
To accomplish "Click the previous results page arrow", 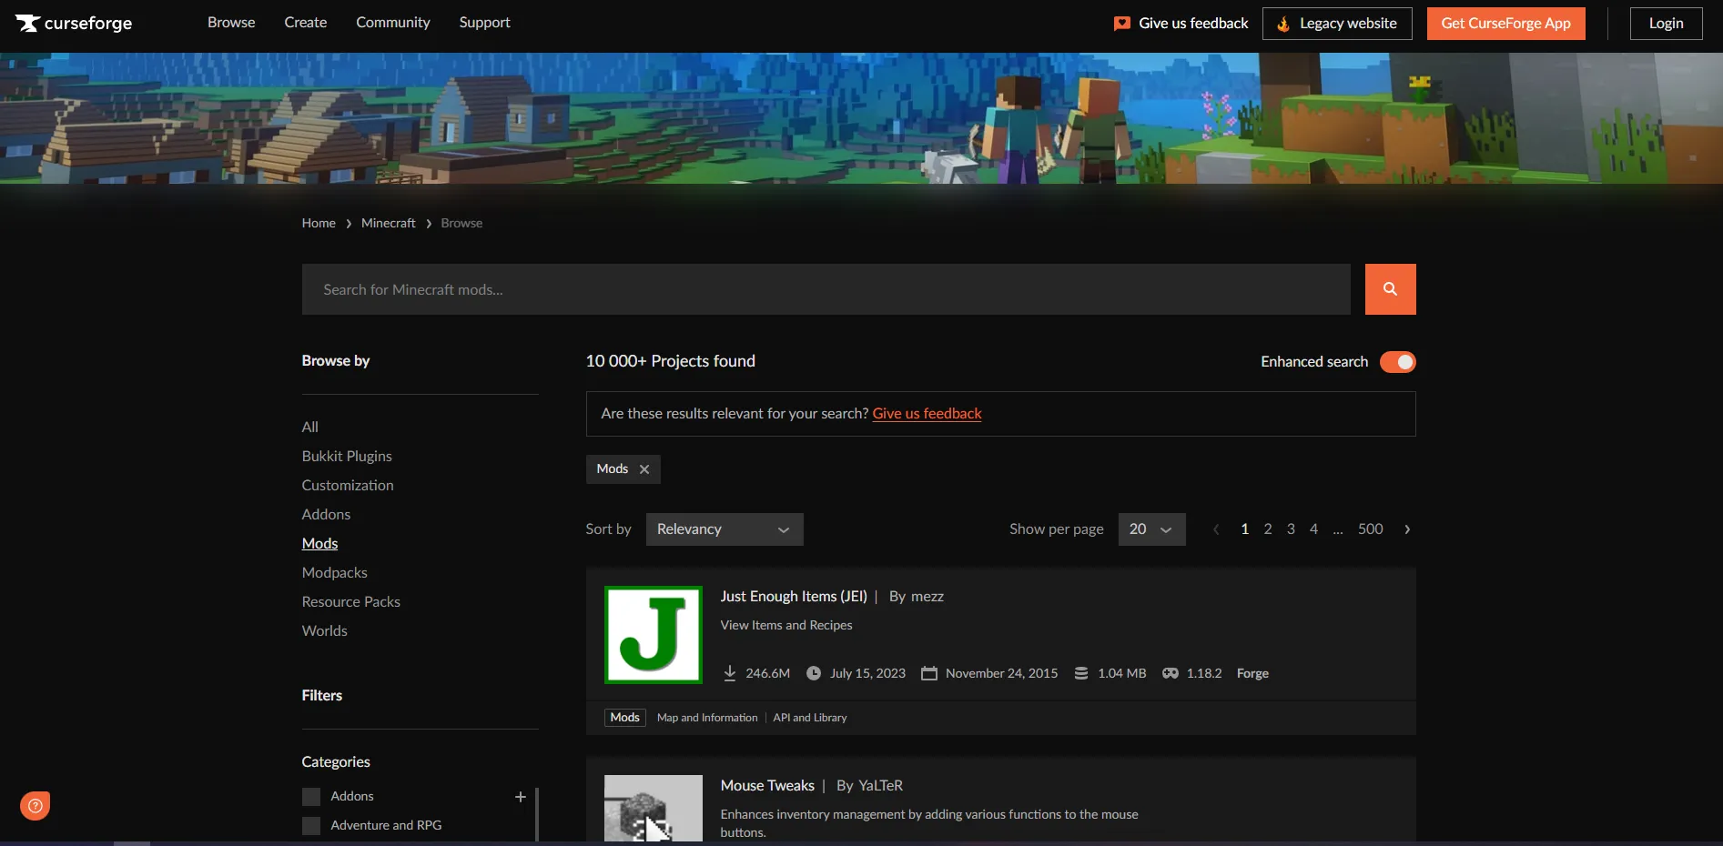I will pyautogui.click(x=1216, y=529).
